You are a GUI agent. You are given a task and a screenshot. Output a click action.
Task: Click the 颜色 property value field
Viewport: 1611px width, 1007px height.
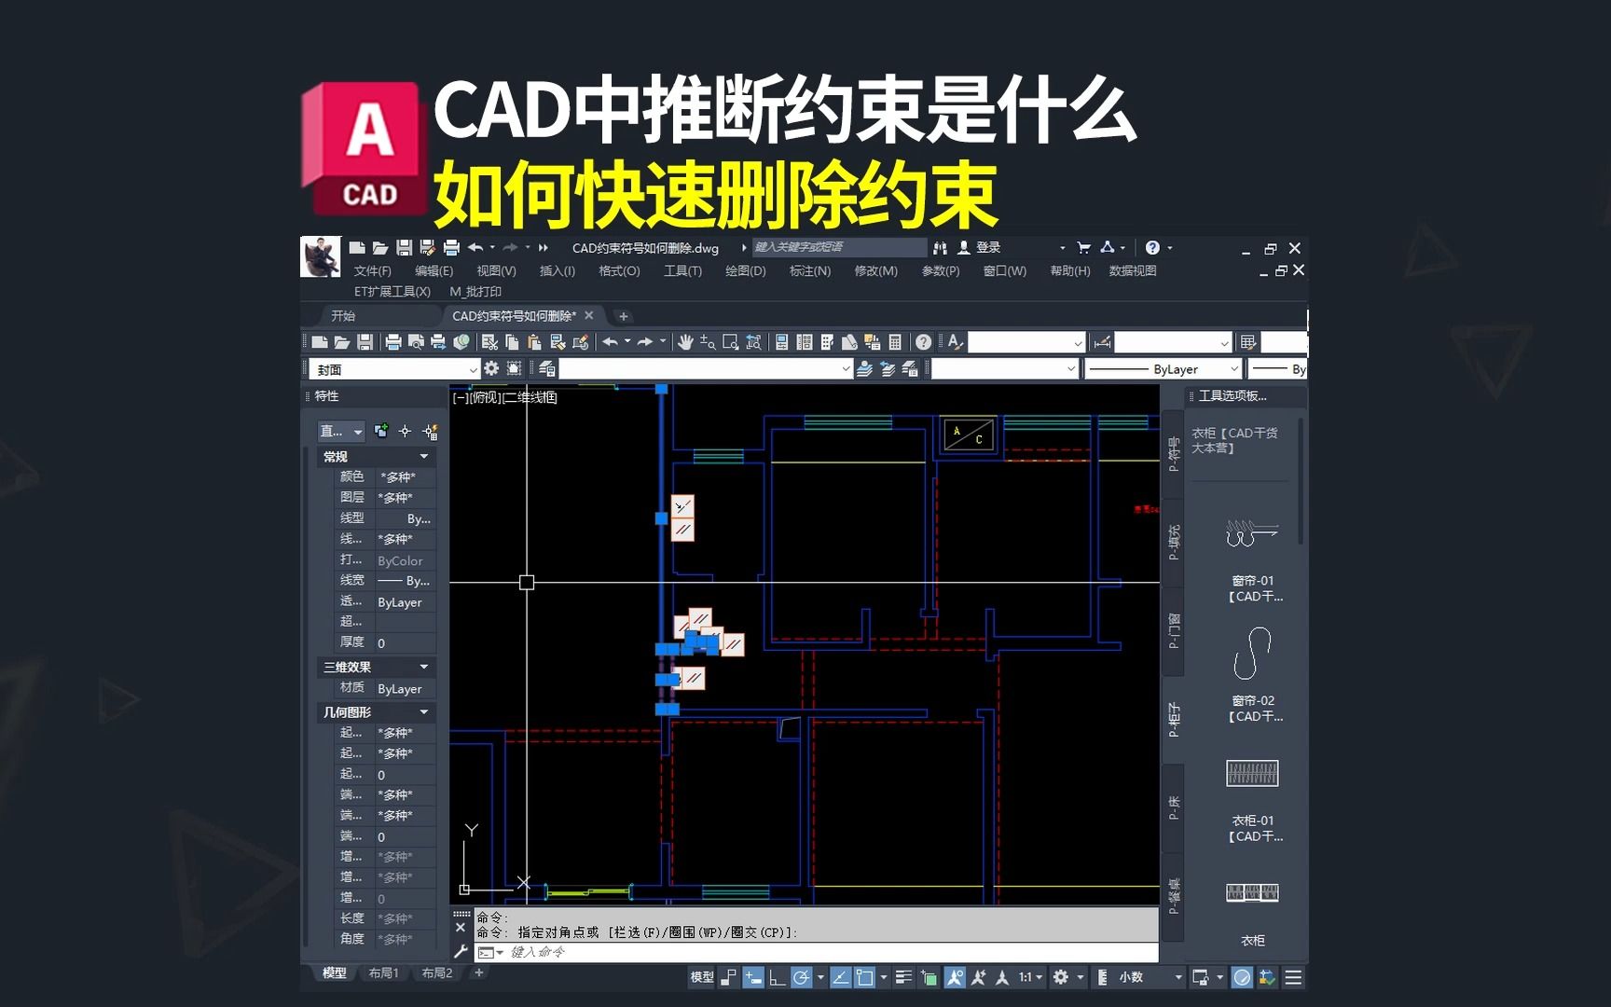point(406,477)
